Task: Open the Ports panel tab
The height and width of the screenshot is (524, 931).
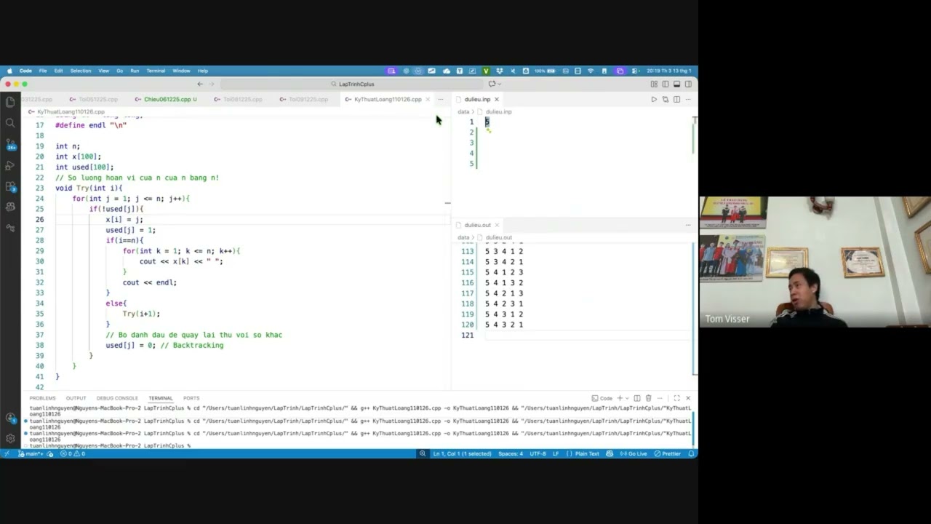Action: (x=191, y=398)
